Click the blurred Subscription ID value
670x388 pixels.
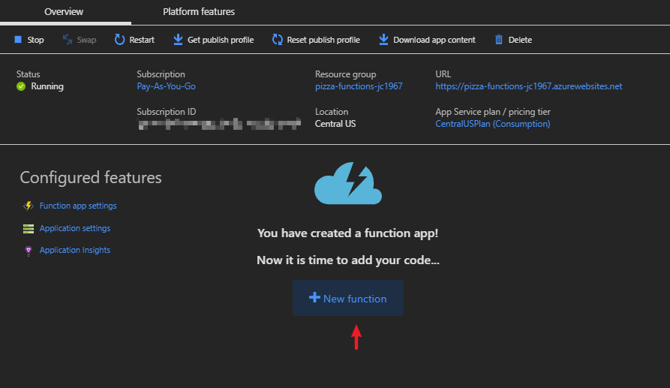[220, 125]
